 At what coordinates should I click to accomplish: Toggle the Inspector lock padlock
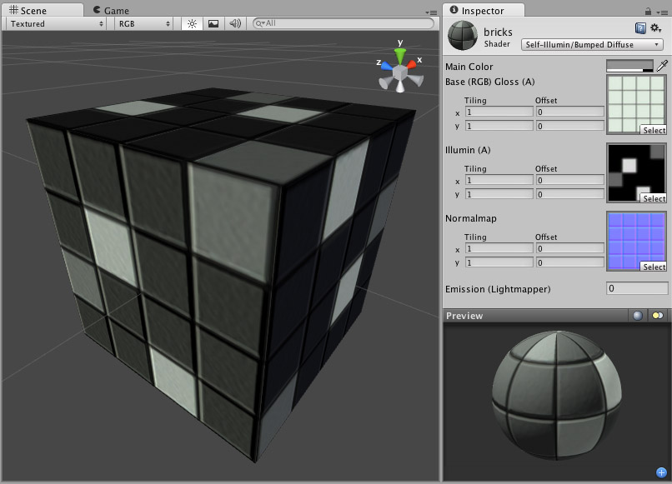[x=646, y=10]
